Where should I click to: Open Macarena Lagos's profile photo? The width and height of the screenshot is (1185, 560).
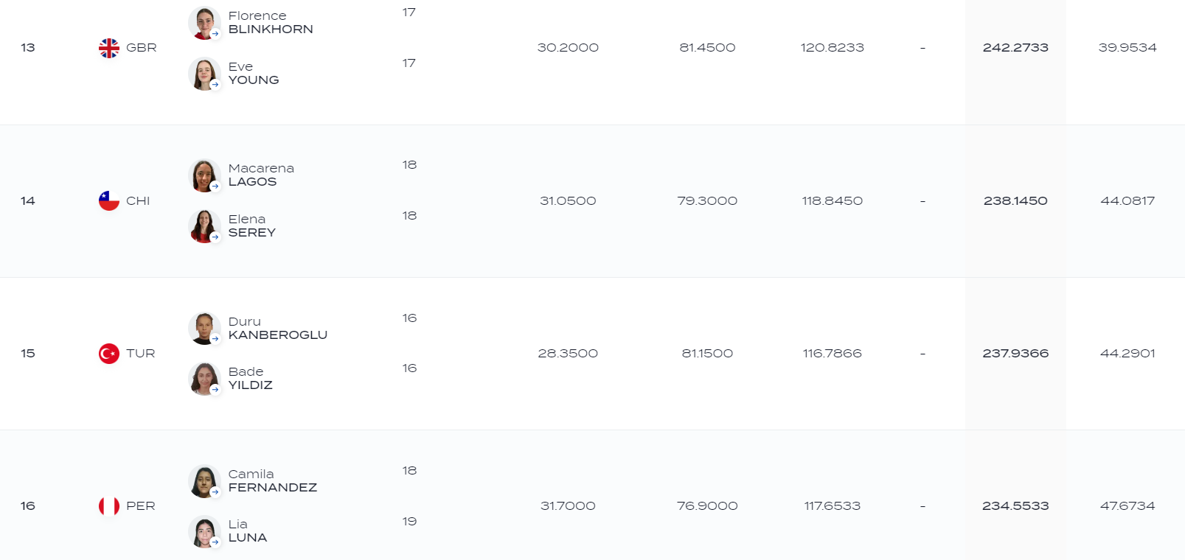pos(204,176)
